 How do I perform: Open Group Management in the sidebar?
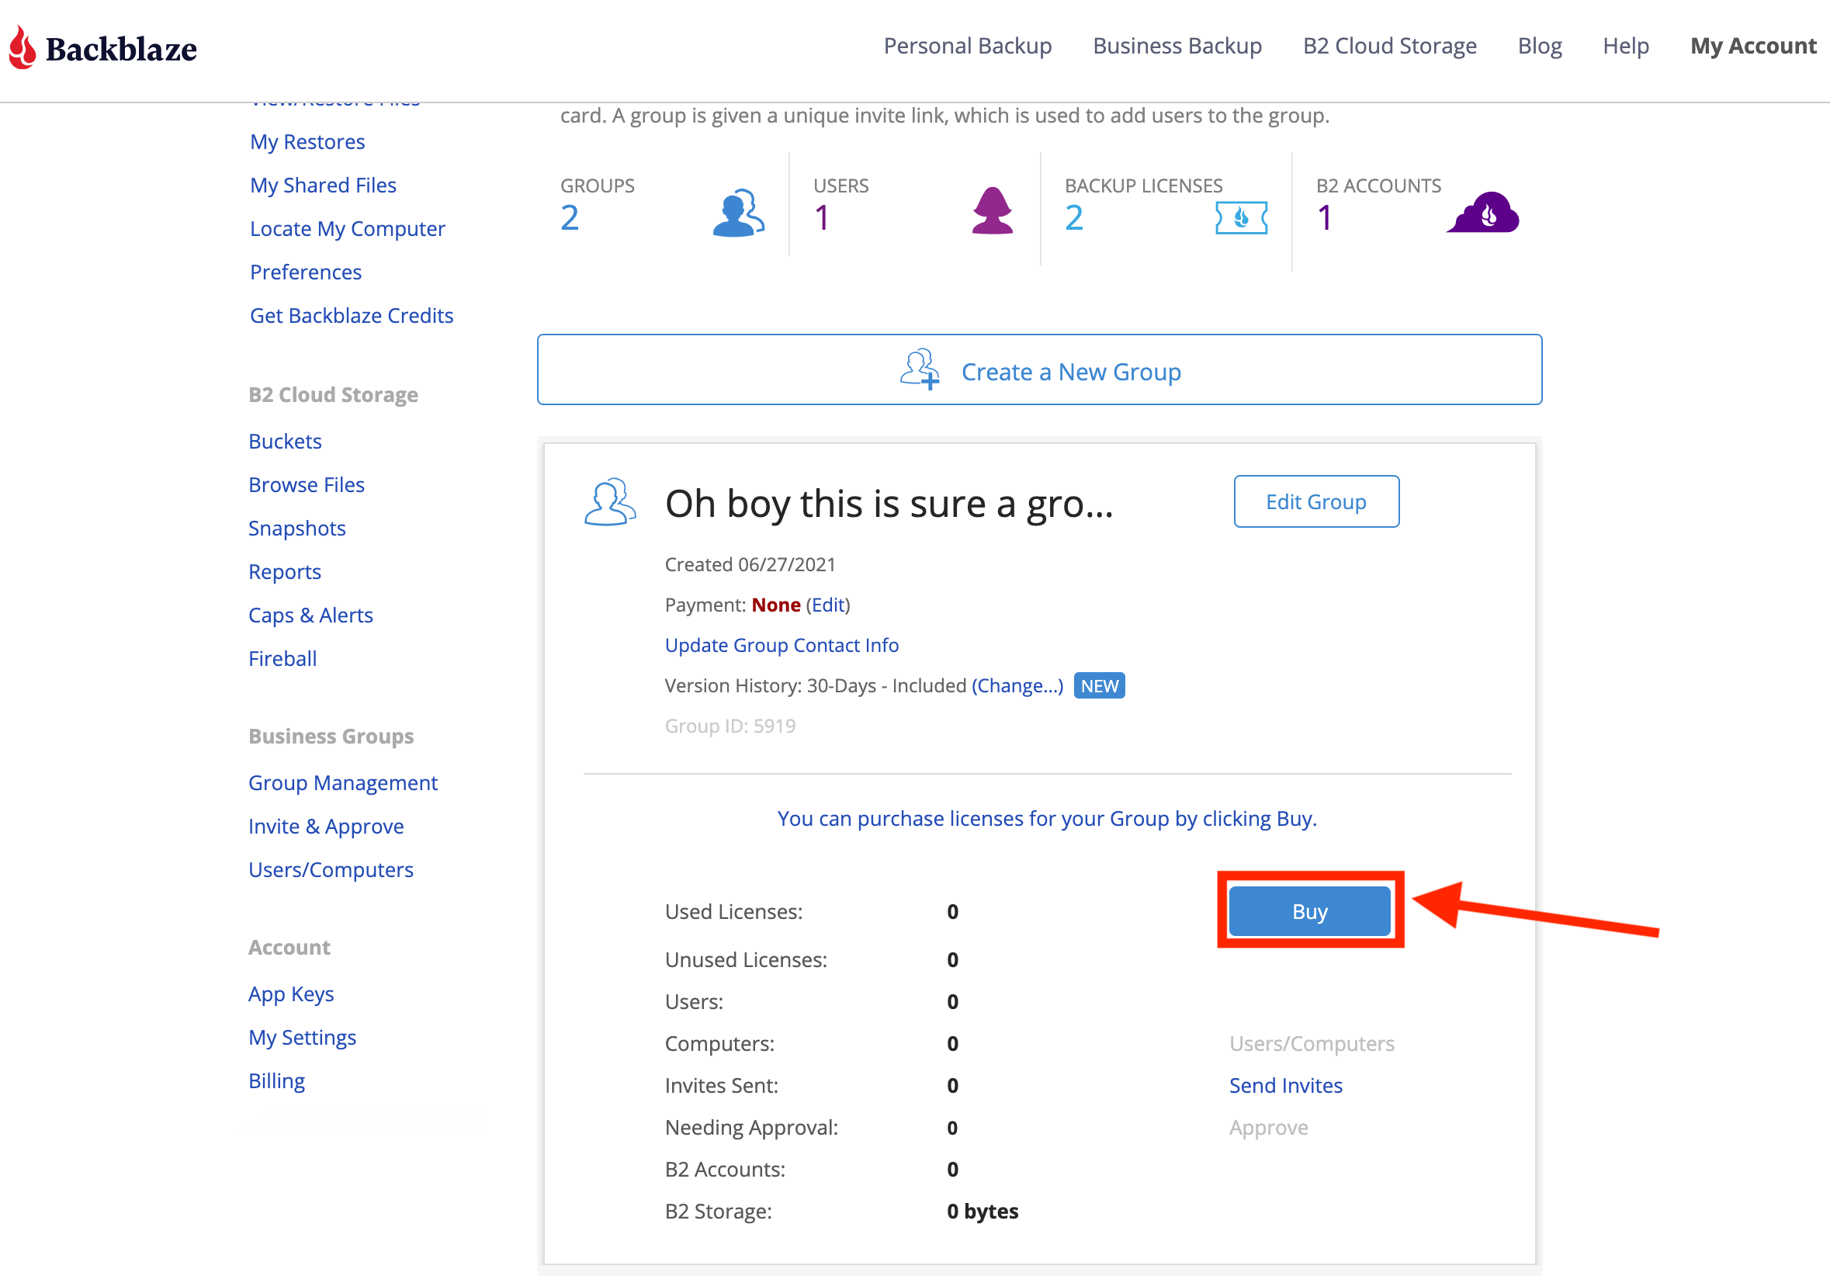coord(343,782)
